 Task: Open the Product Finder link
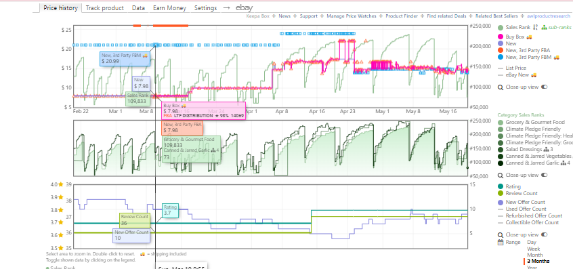point(401,16)
